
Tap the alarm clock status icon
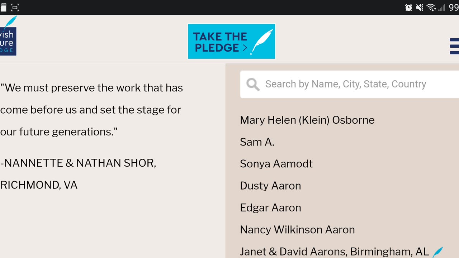(408, 8)
